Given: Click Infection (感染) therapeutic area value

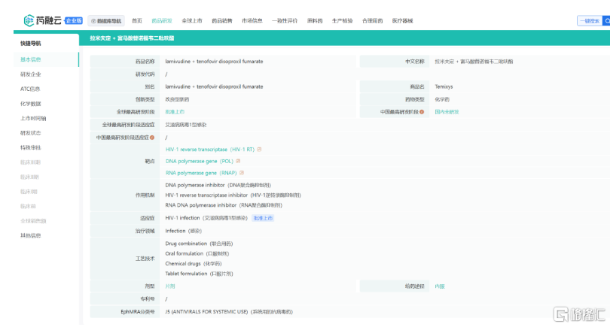Looking at the screenshot, I should point(183,231).
